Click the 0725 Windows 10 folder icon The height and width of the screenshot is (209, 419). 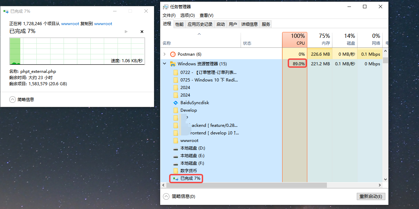[176, 80]
